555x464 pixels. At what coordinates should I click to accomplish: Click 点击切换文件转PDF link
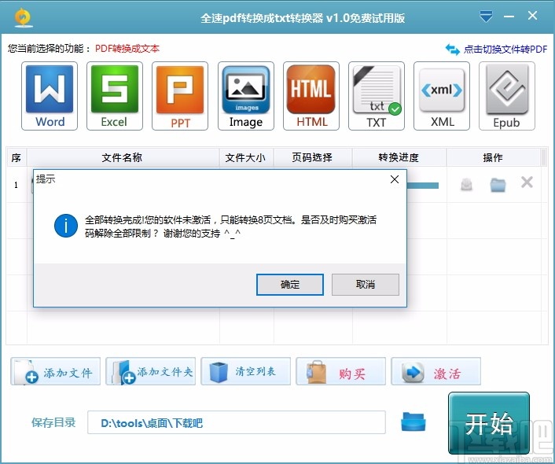[505, 50]
